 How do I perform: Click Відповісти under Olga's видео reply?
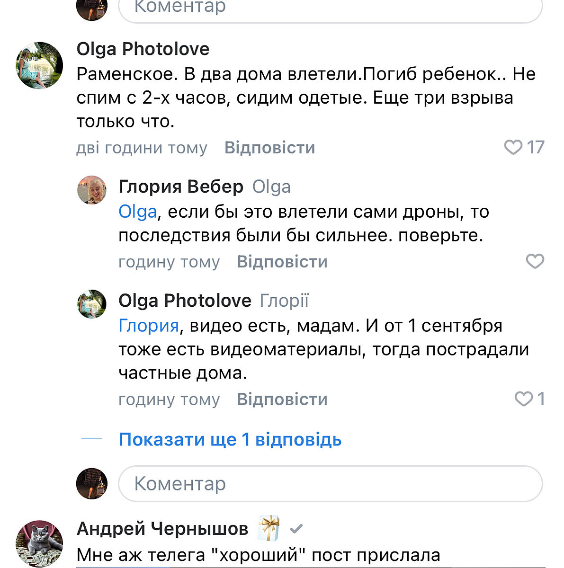point(282,399)
